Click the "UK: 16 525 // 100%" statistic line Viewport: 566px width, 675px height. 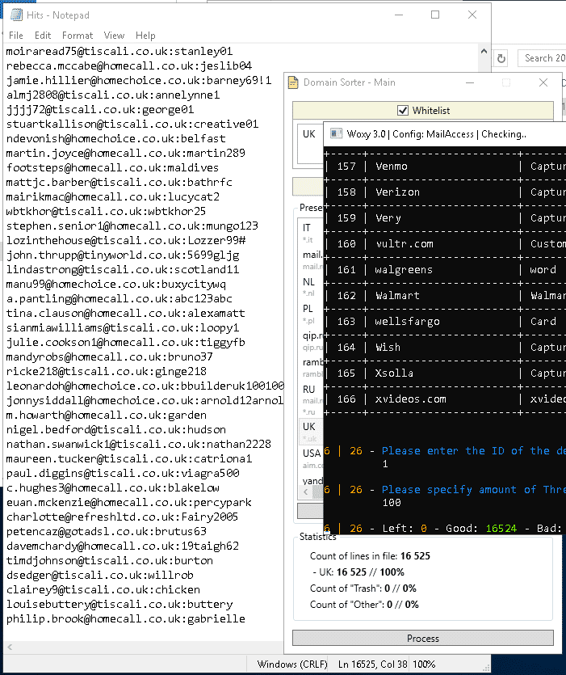(358, 572)
